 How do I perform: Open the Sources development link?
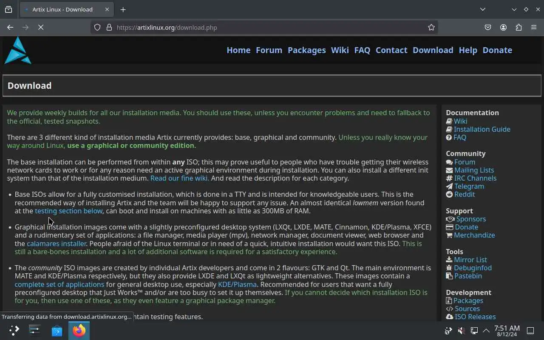(467, 309)
